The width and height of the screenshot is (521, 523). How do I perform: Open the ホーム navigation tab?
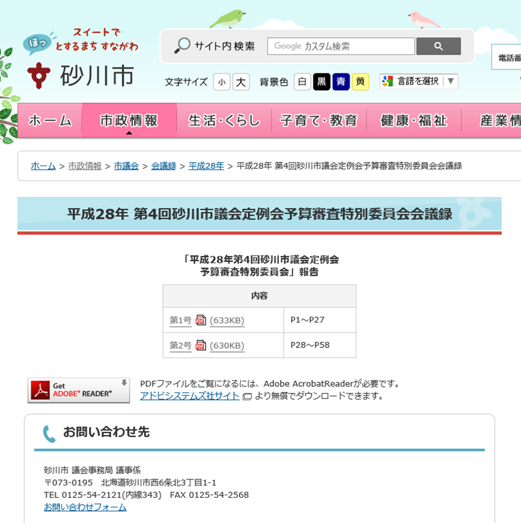[x=50, y=121]
